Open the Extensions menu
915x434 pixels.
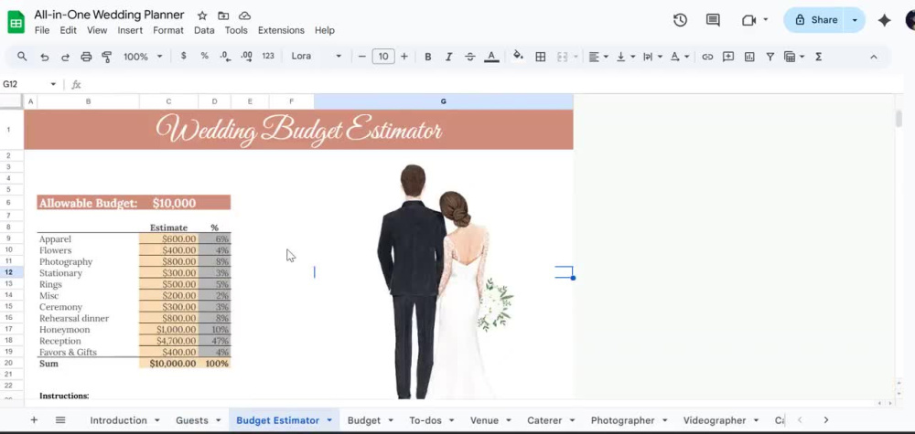point(281,30)
